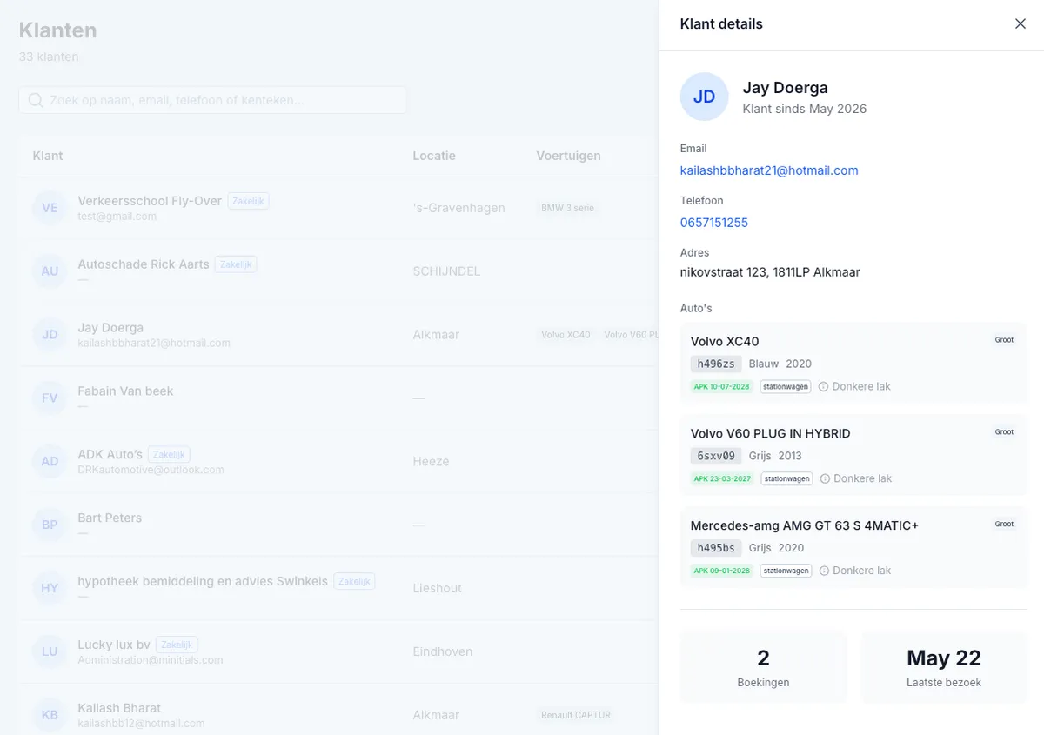Click the SCHIJNDEL location cell
The width and height of the screenshot is (1044, 735).
point(446,271)
